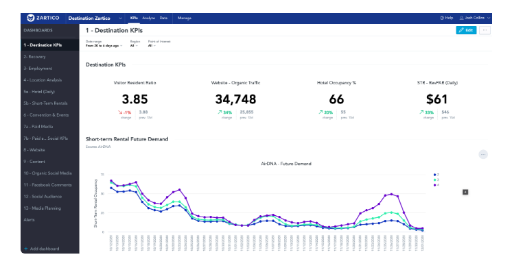Toggle legend series 3 green dot
Image resolution: width=512 pixels, height=270 pixels.
click(434, 180)
